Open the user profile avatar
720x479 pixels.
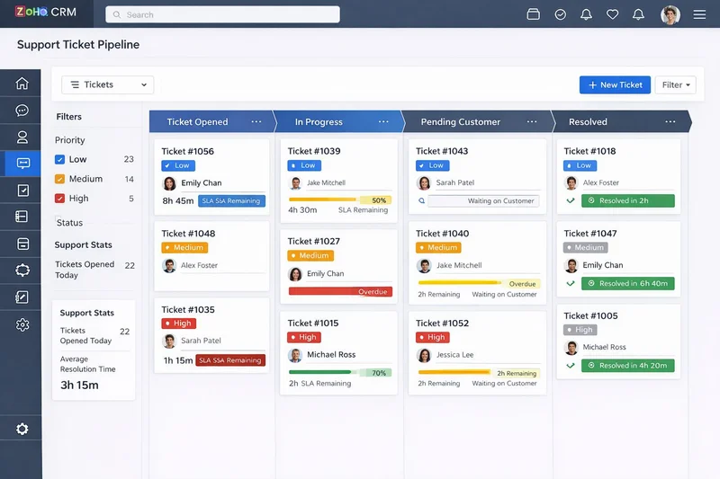(x=670, y=15)
